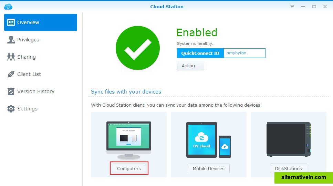
Task: Click the Settings gear icon
Action: click(x=11, y=109)
